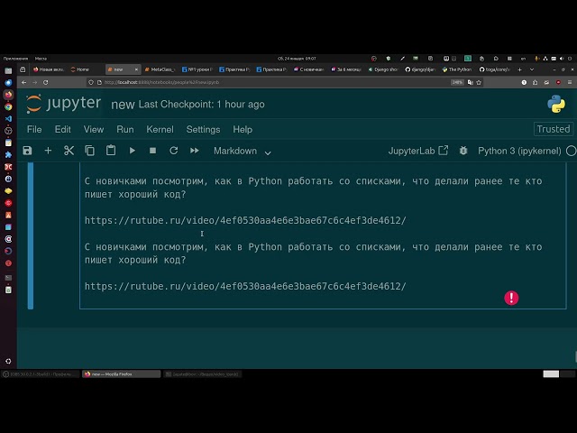Cut the selected cell with the scissors icon
577x433 pixels.
point(69,151)
